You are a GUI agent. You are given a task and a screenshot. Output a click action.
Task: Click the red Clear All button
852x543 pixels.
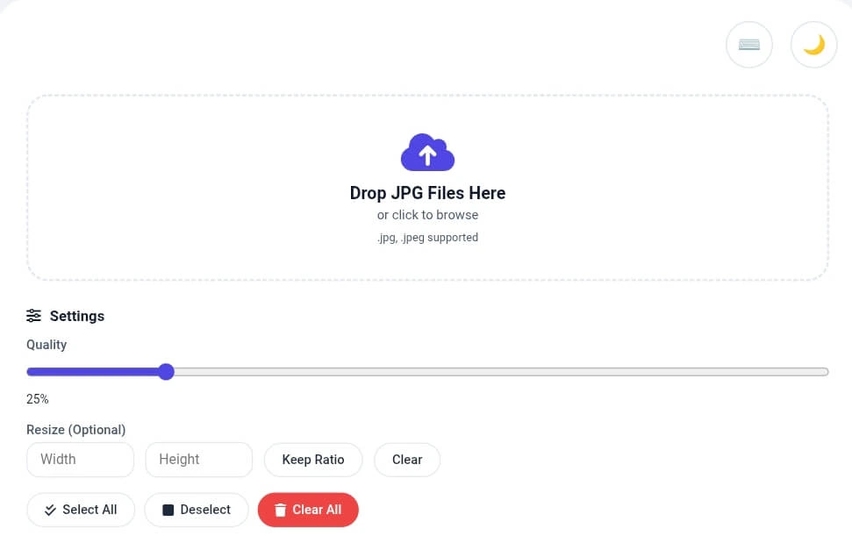click(308, 510)
